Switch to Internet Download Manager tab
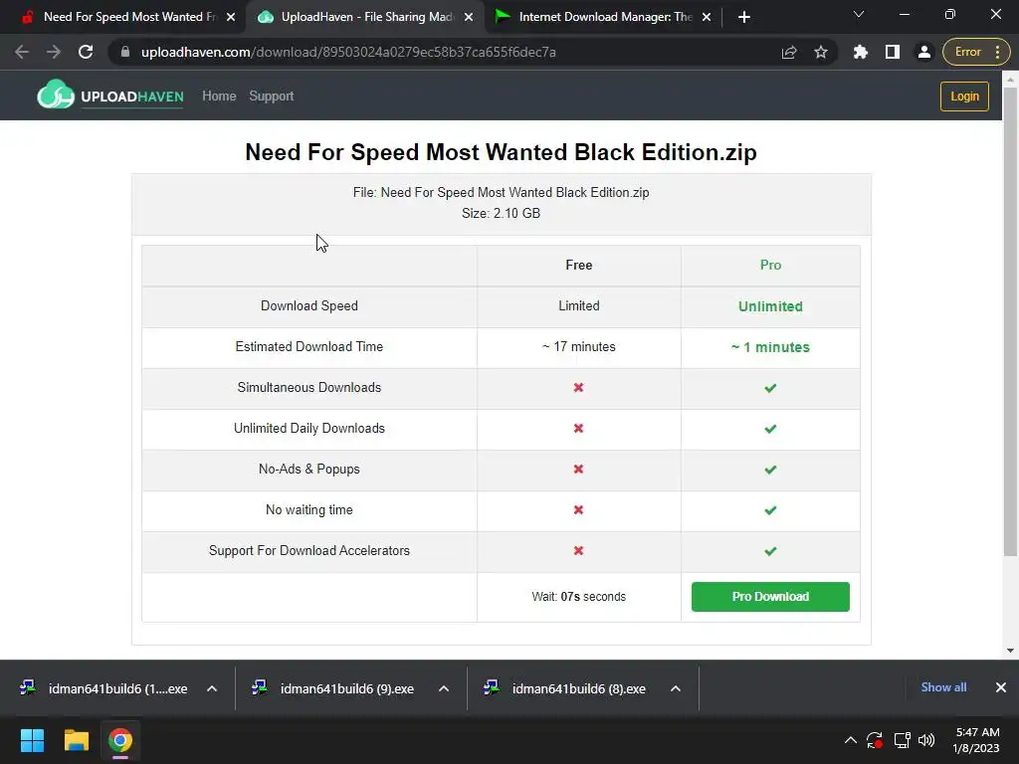 [602, 17]
